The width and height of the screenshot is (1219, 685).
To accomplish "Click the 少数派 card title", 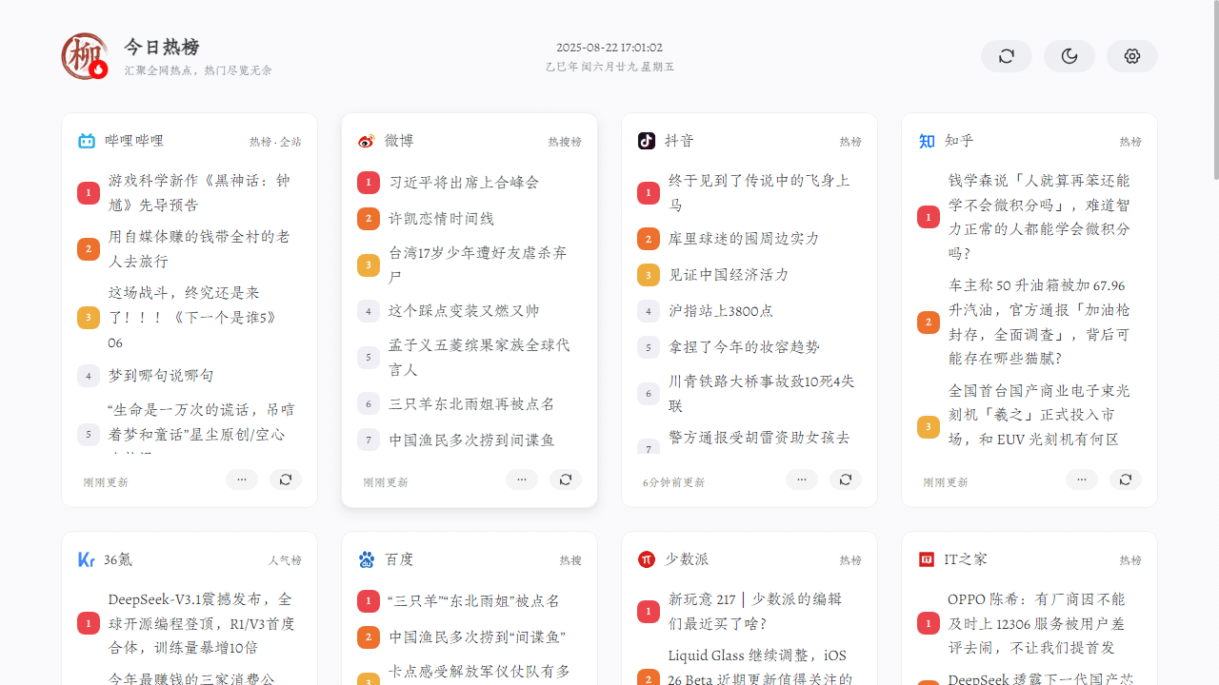I will tap(687, 559).
